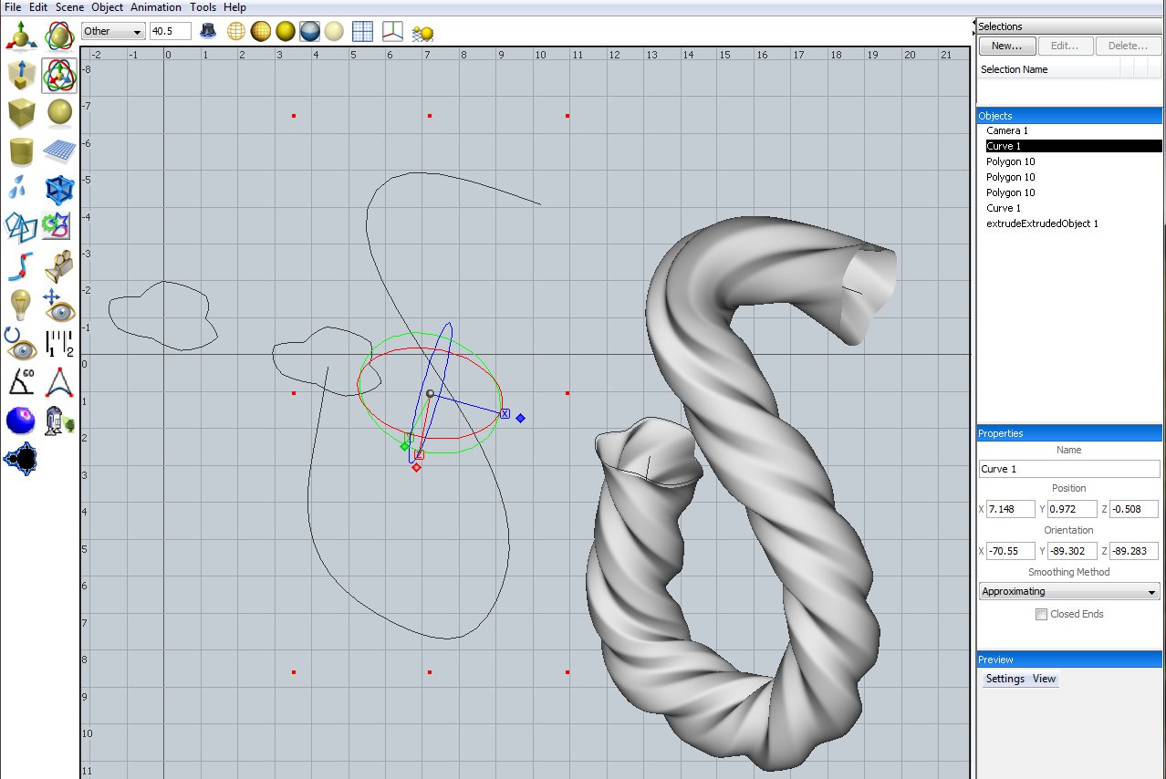Image resolution: width=1166 pixels, height=779 pixels.
Task: Select the Create Curve tool
Action: tap(21, 265)
